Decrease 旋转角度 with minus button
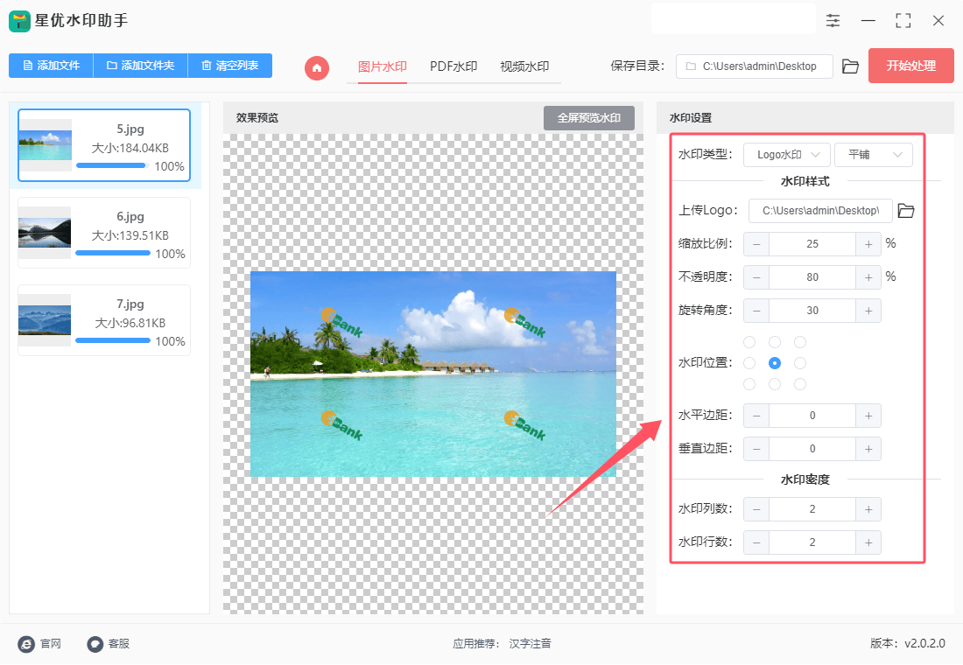The image size is (963, 665). [756, 310]
